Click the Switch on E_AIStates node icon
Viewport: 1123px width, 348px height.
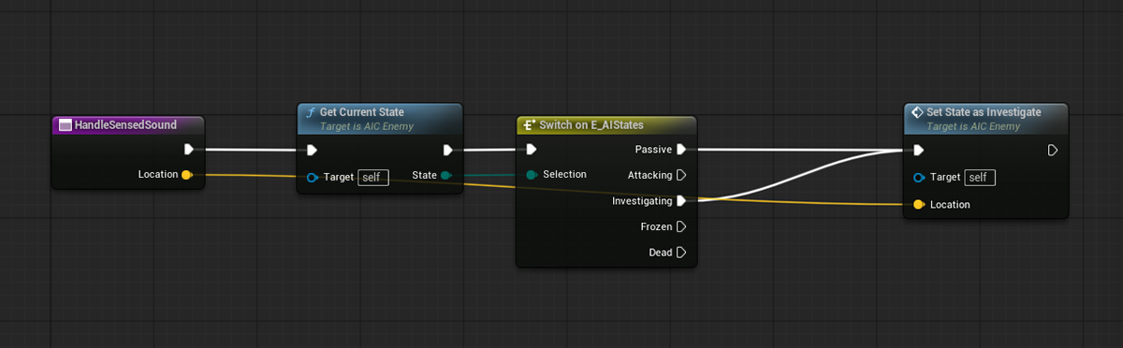(530, 124)
